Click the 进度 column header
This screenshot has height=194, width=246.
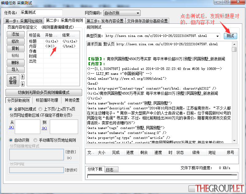(131, 152)
